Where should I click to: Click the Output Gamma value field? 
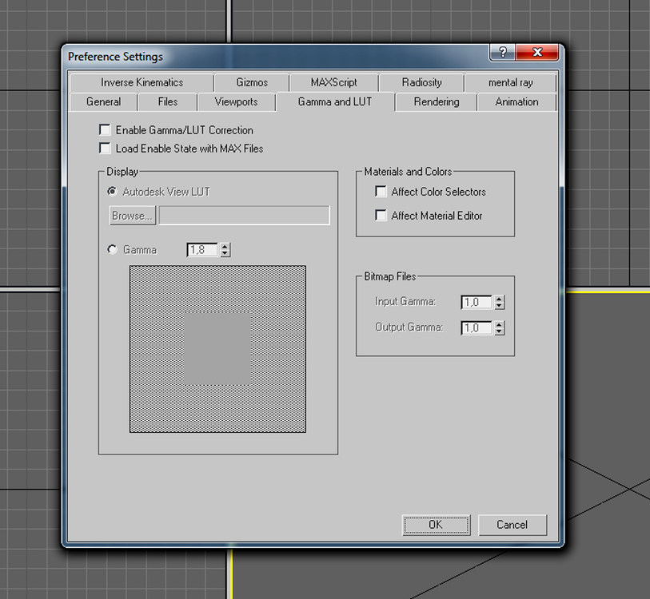477,327
